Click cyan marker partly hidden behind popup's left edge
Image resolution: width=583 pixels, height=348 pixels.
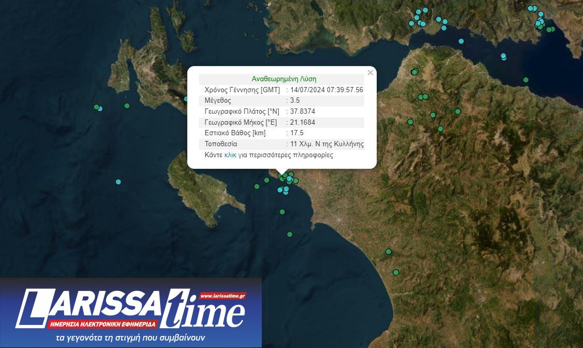[x=186, y=99]
